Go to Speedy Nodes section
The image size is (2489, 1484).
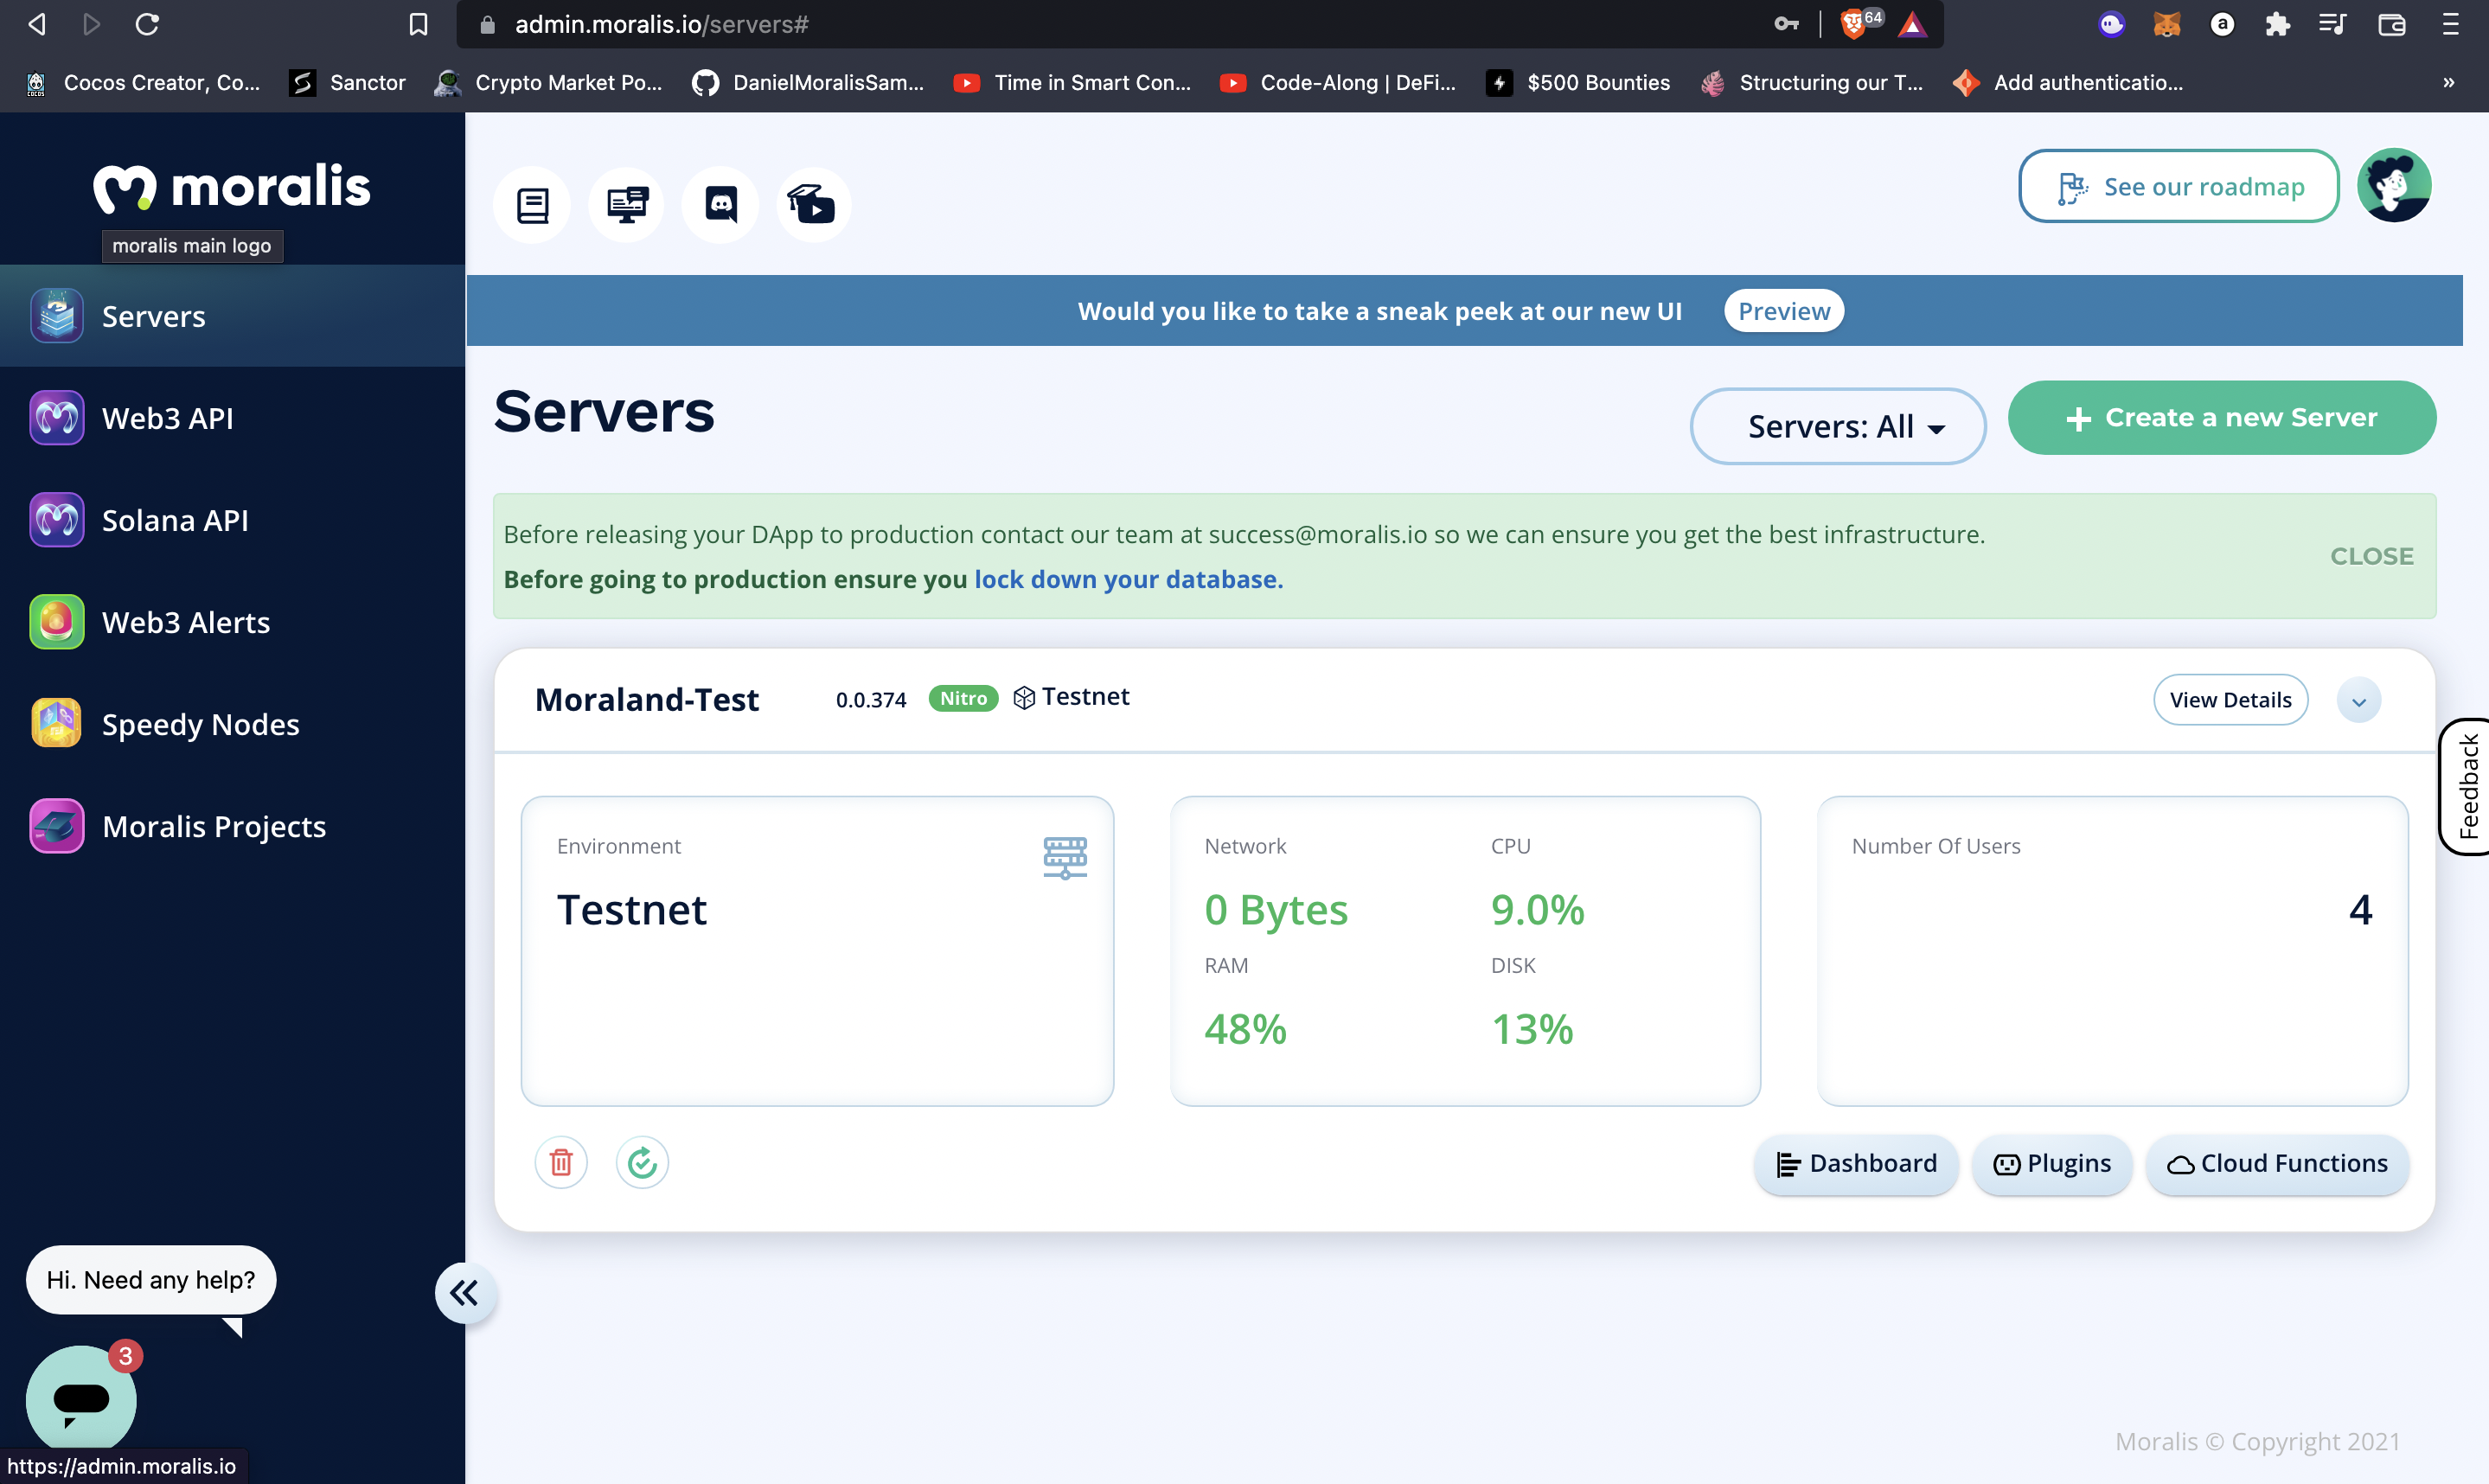[200, 724]
